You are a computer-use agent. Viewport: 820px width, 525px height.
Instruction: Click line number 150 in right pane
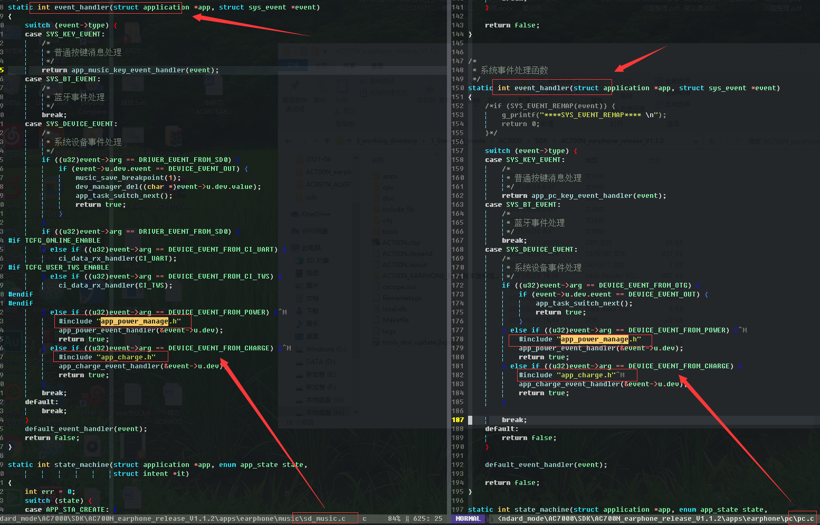tap(458, 88)
